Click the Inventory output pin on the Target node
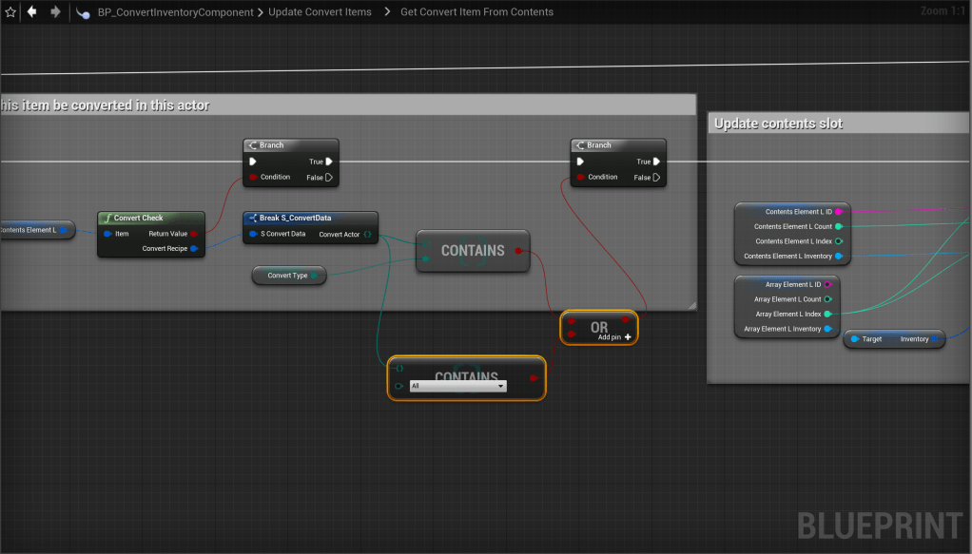The height and width of the screenshot is (554, 972). [x=936, y=339]
